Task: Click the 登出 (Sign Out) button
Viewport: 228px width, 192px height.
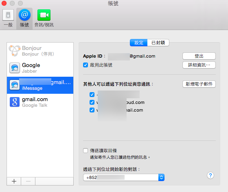Action: 199,56
